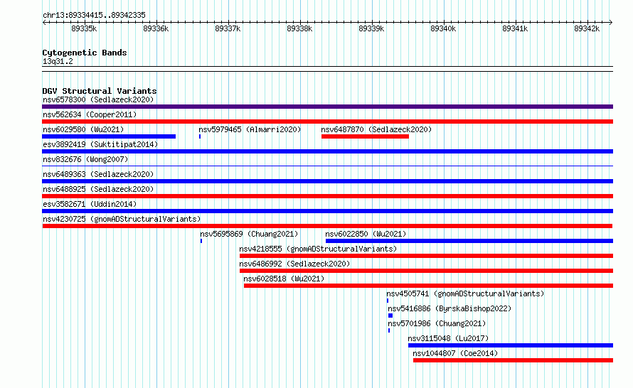Image resolution: width=633 pixels, height=388 pixels.
Task: Click the red nsv4230725 variant bar
Action: point(327,226)
